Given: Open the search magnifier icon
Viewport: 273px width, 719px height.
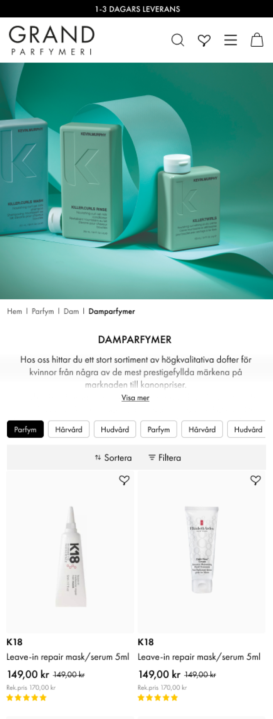Looking at the screenshot, I should 178,40.
